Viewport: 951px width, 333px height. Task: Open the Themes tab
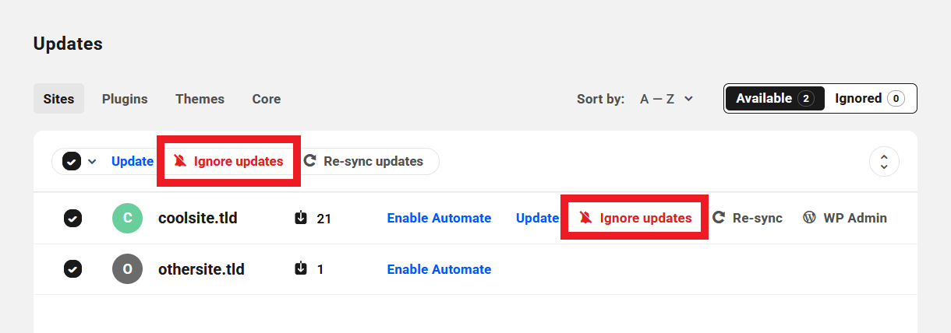coord(200,99)
